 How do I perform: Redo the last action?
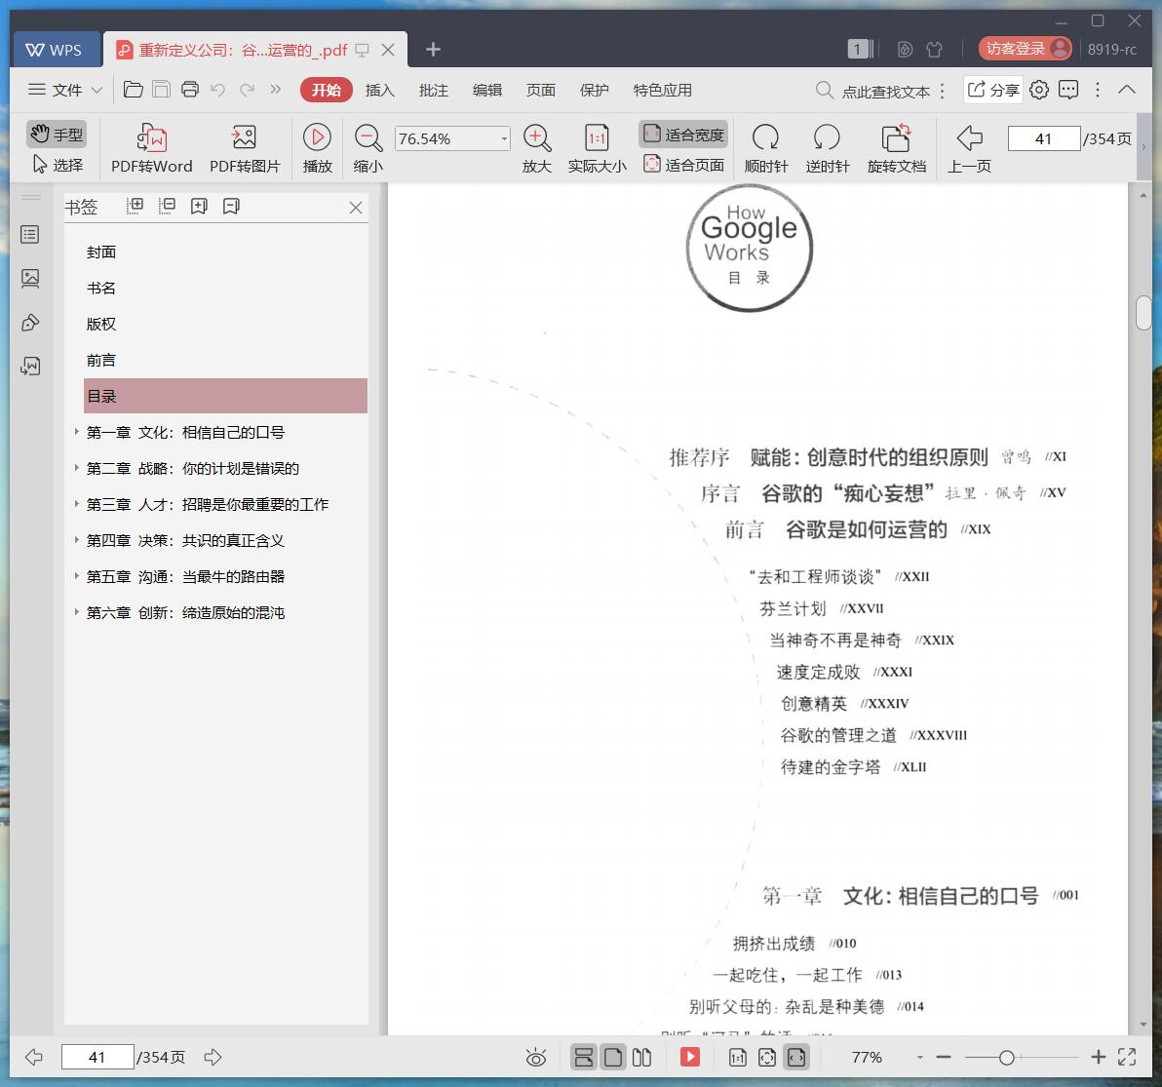click(247, 90)
